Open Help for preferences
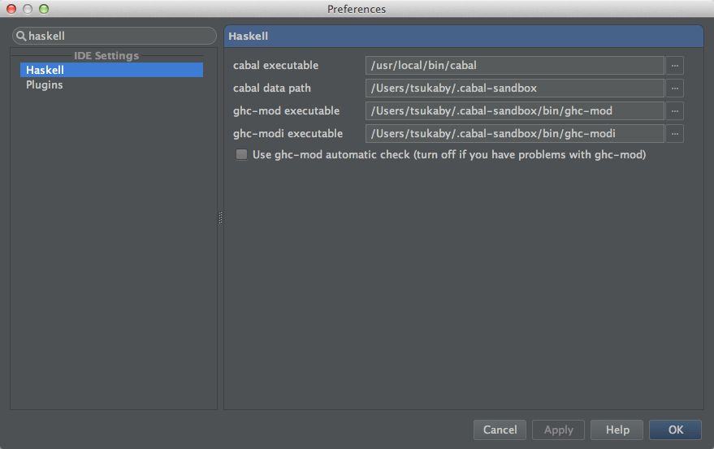The image size is (714, 449). (617, 430)
